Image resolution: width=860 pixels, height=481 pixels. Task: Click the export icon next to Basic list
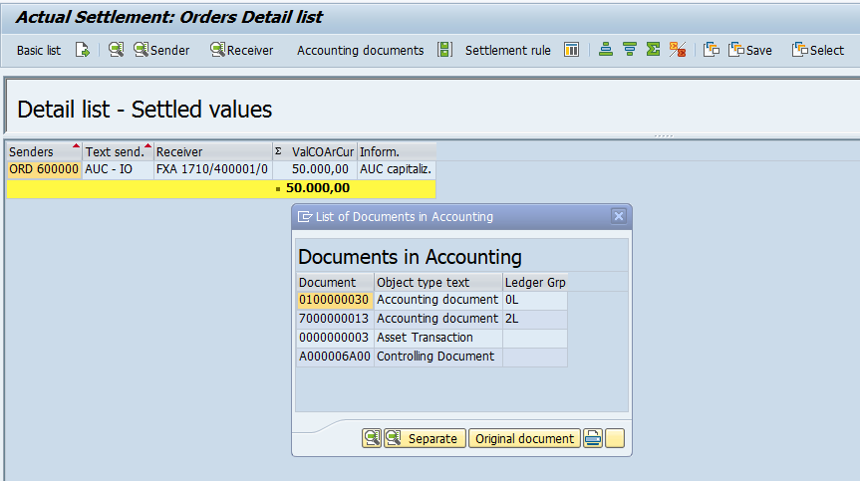click(x=83, y=50)
